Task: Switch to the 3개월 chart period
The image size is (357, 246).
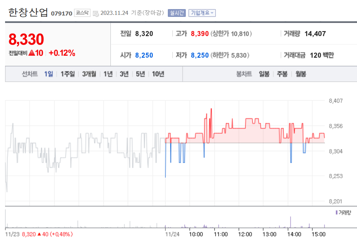Action: click(89, 74)
